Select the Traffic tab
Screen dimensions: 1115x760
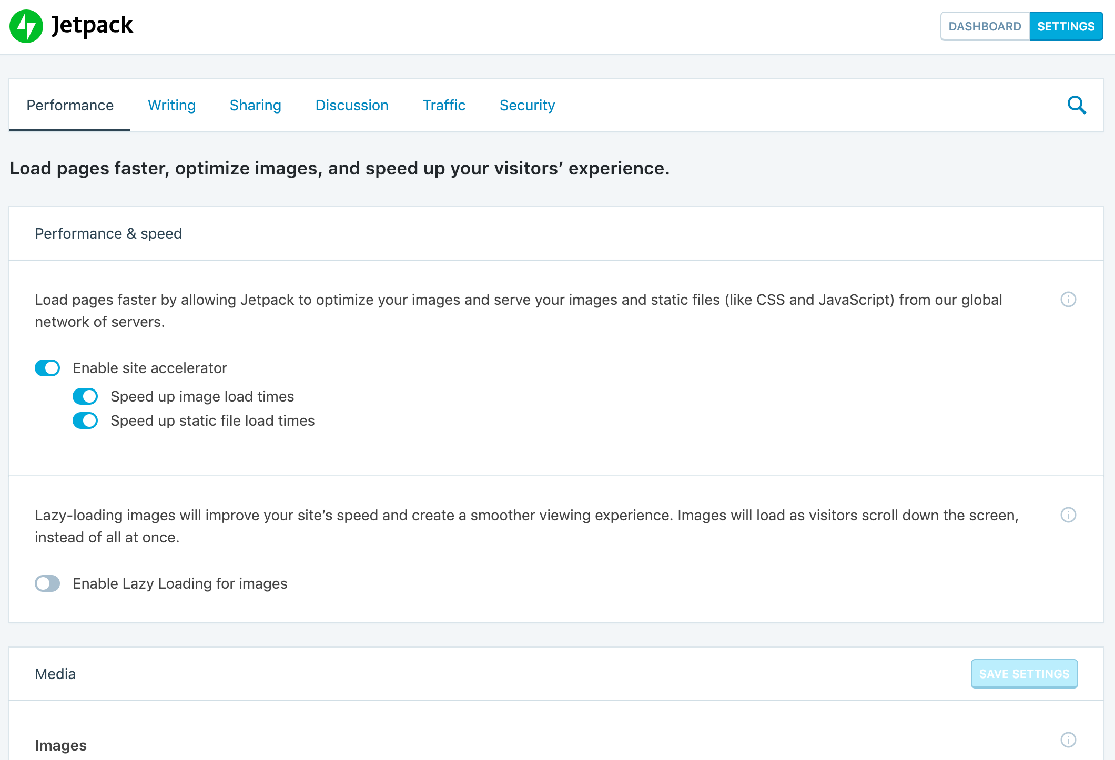[x=444, y=105]
